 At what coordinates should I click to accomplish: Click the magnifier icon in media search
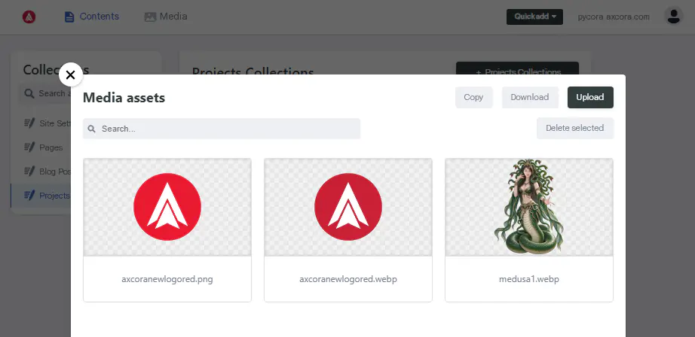[x=92, y=129]
